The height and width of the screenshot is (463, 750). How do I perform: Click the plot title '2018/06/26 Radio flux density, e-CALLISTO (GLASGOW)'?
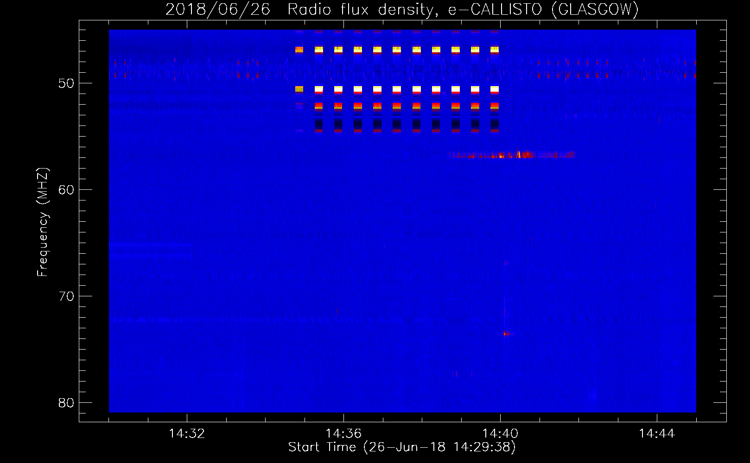[x=402, y=10]
